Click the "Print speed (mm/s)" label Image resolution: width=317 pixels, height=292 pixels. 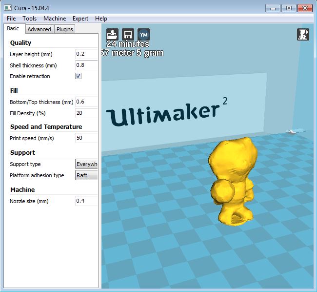[32, 138]
